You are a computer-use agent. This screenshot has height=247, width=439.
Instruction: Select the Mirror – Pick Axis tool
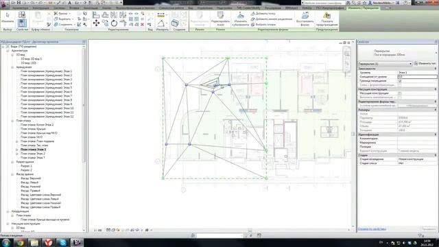pos(114,15)
